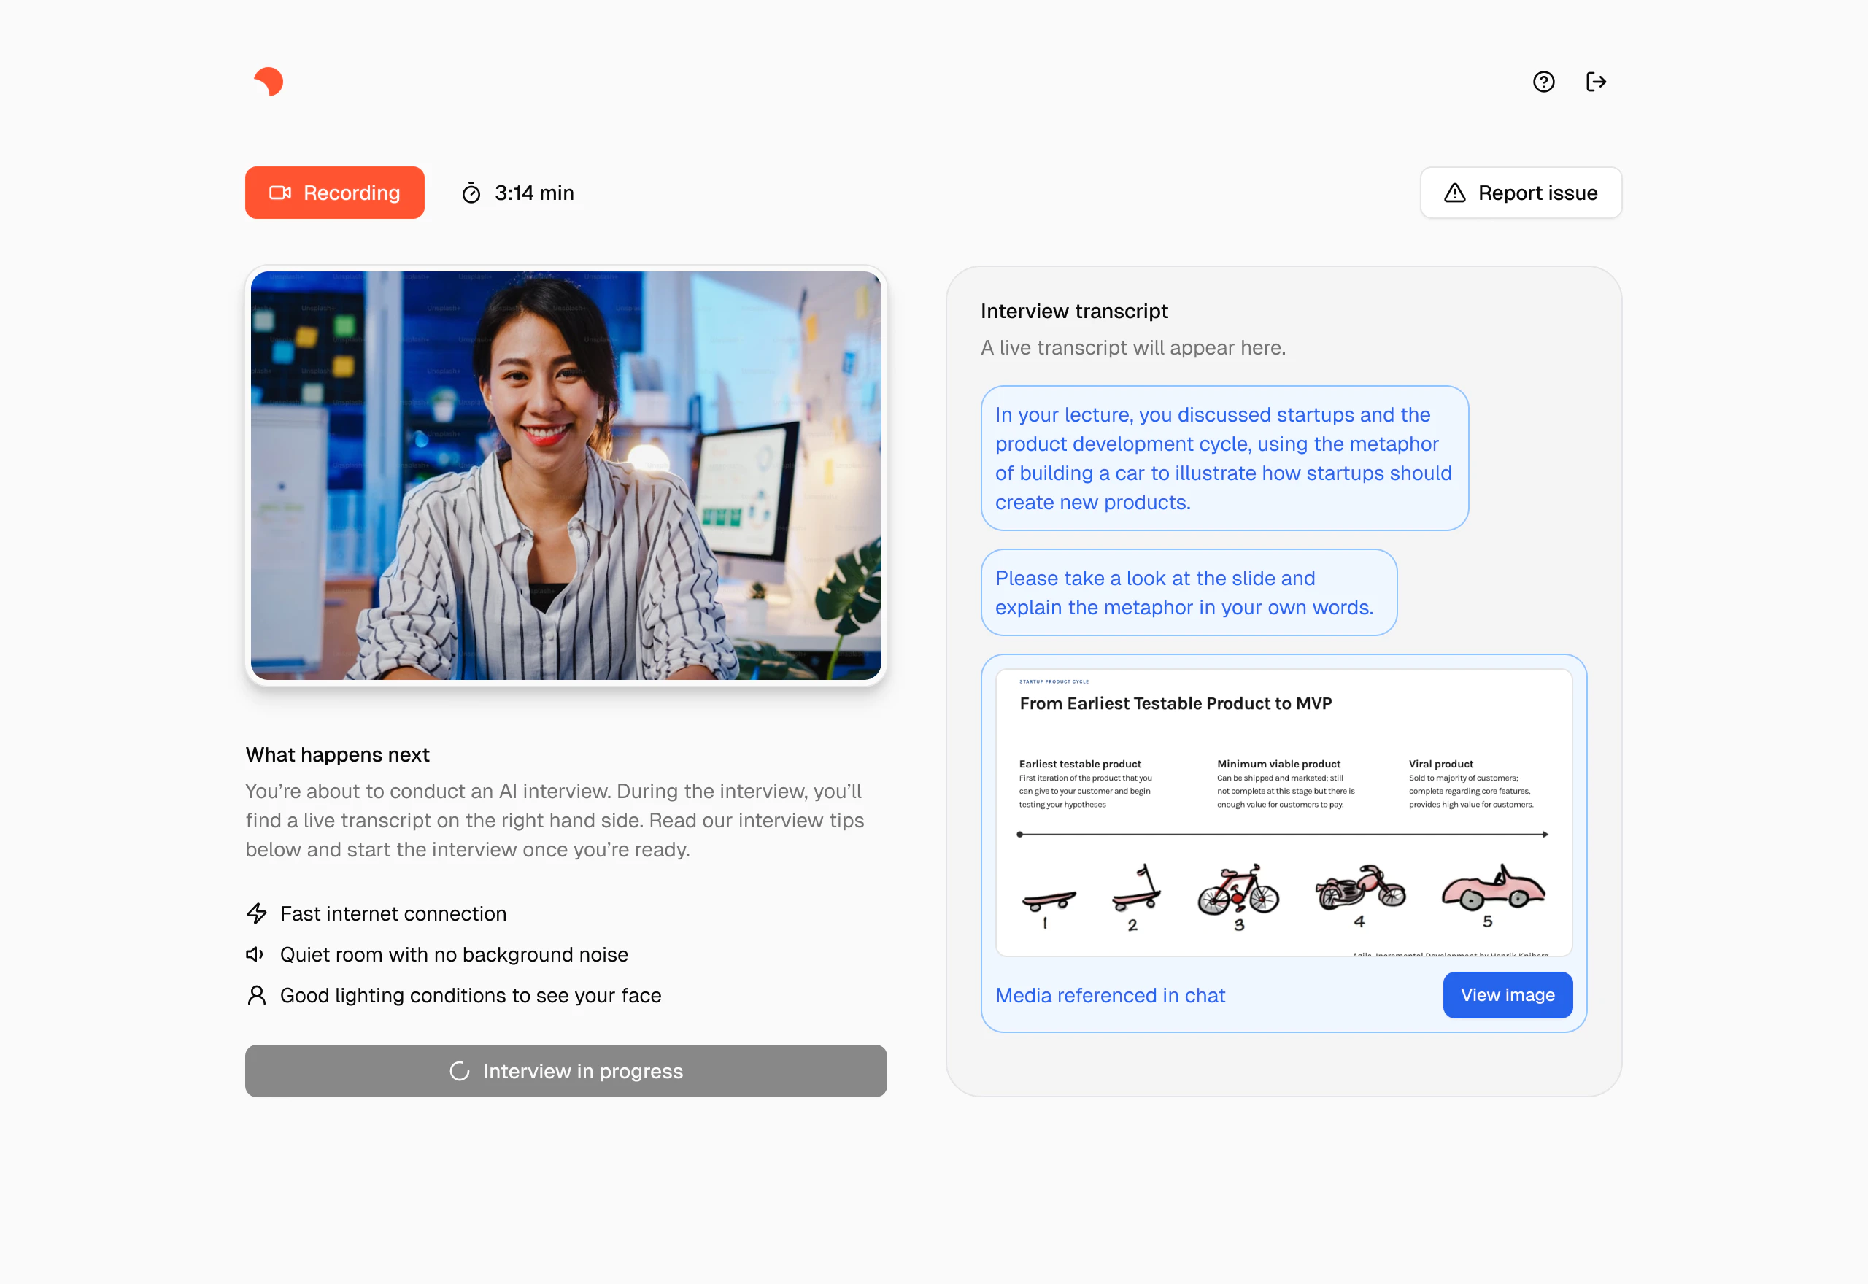Screen dimensions: 1868x1284
Task: Open the Media referenced in chat link
Action: [x=1110, y=995]
